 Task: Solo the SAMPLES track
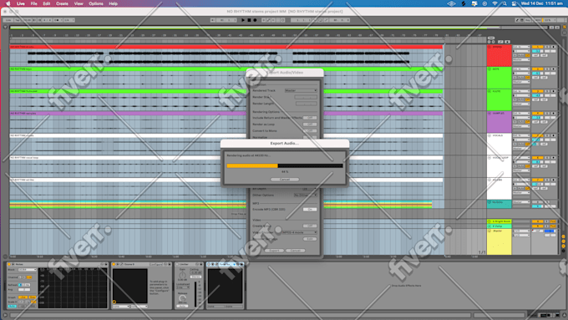coord(547,114)
